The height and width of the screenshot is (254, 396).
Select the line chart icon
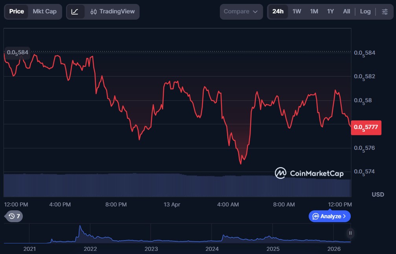pos(75,11)
